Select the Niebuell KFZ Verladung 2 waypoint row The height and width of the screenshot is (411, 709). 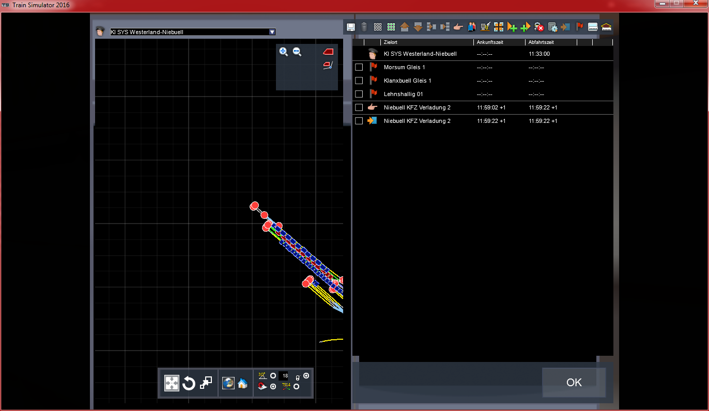(x=417, y=107)
